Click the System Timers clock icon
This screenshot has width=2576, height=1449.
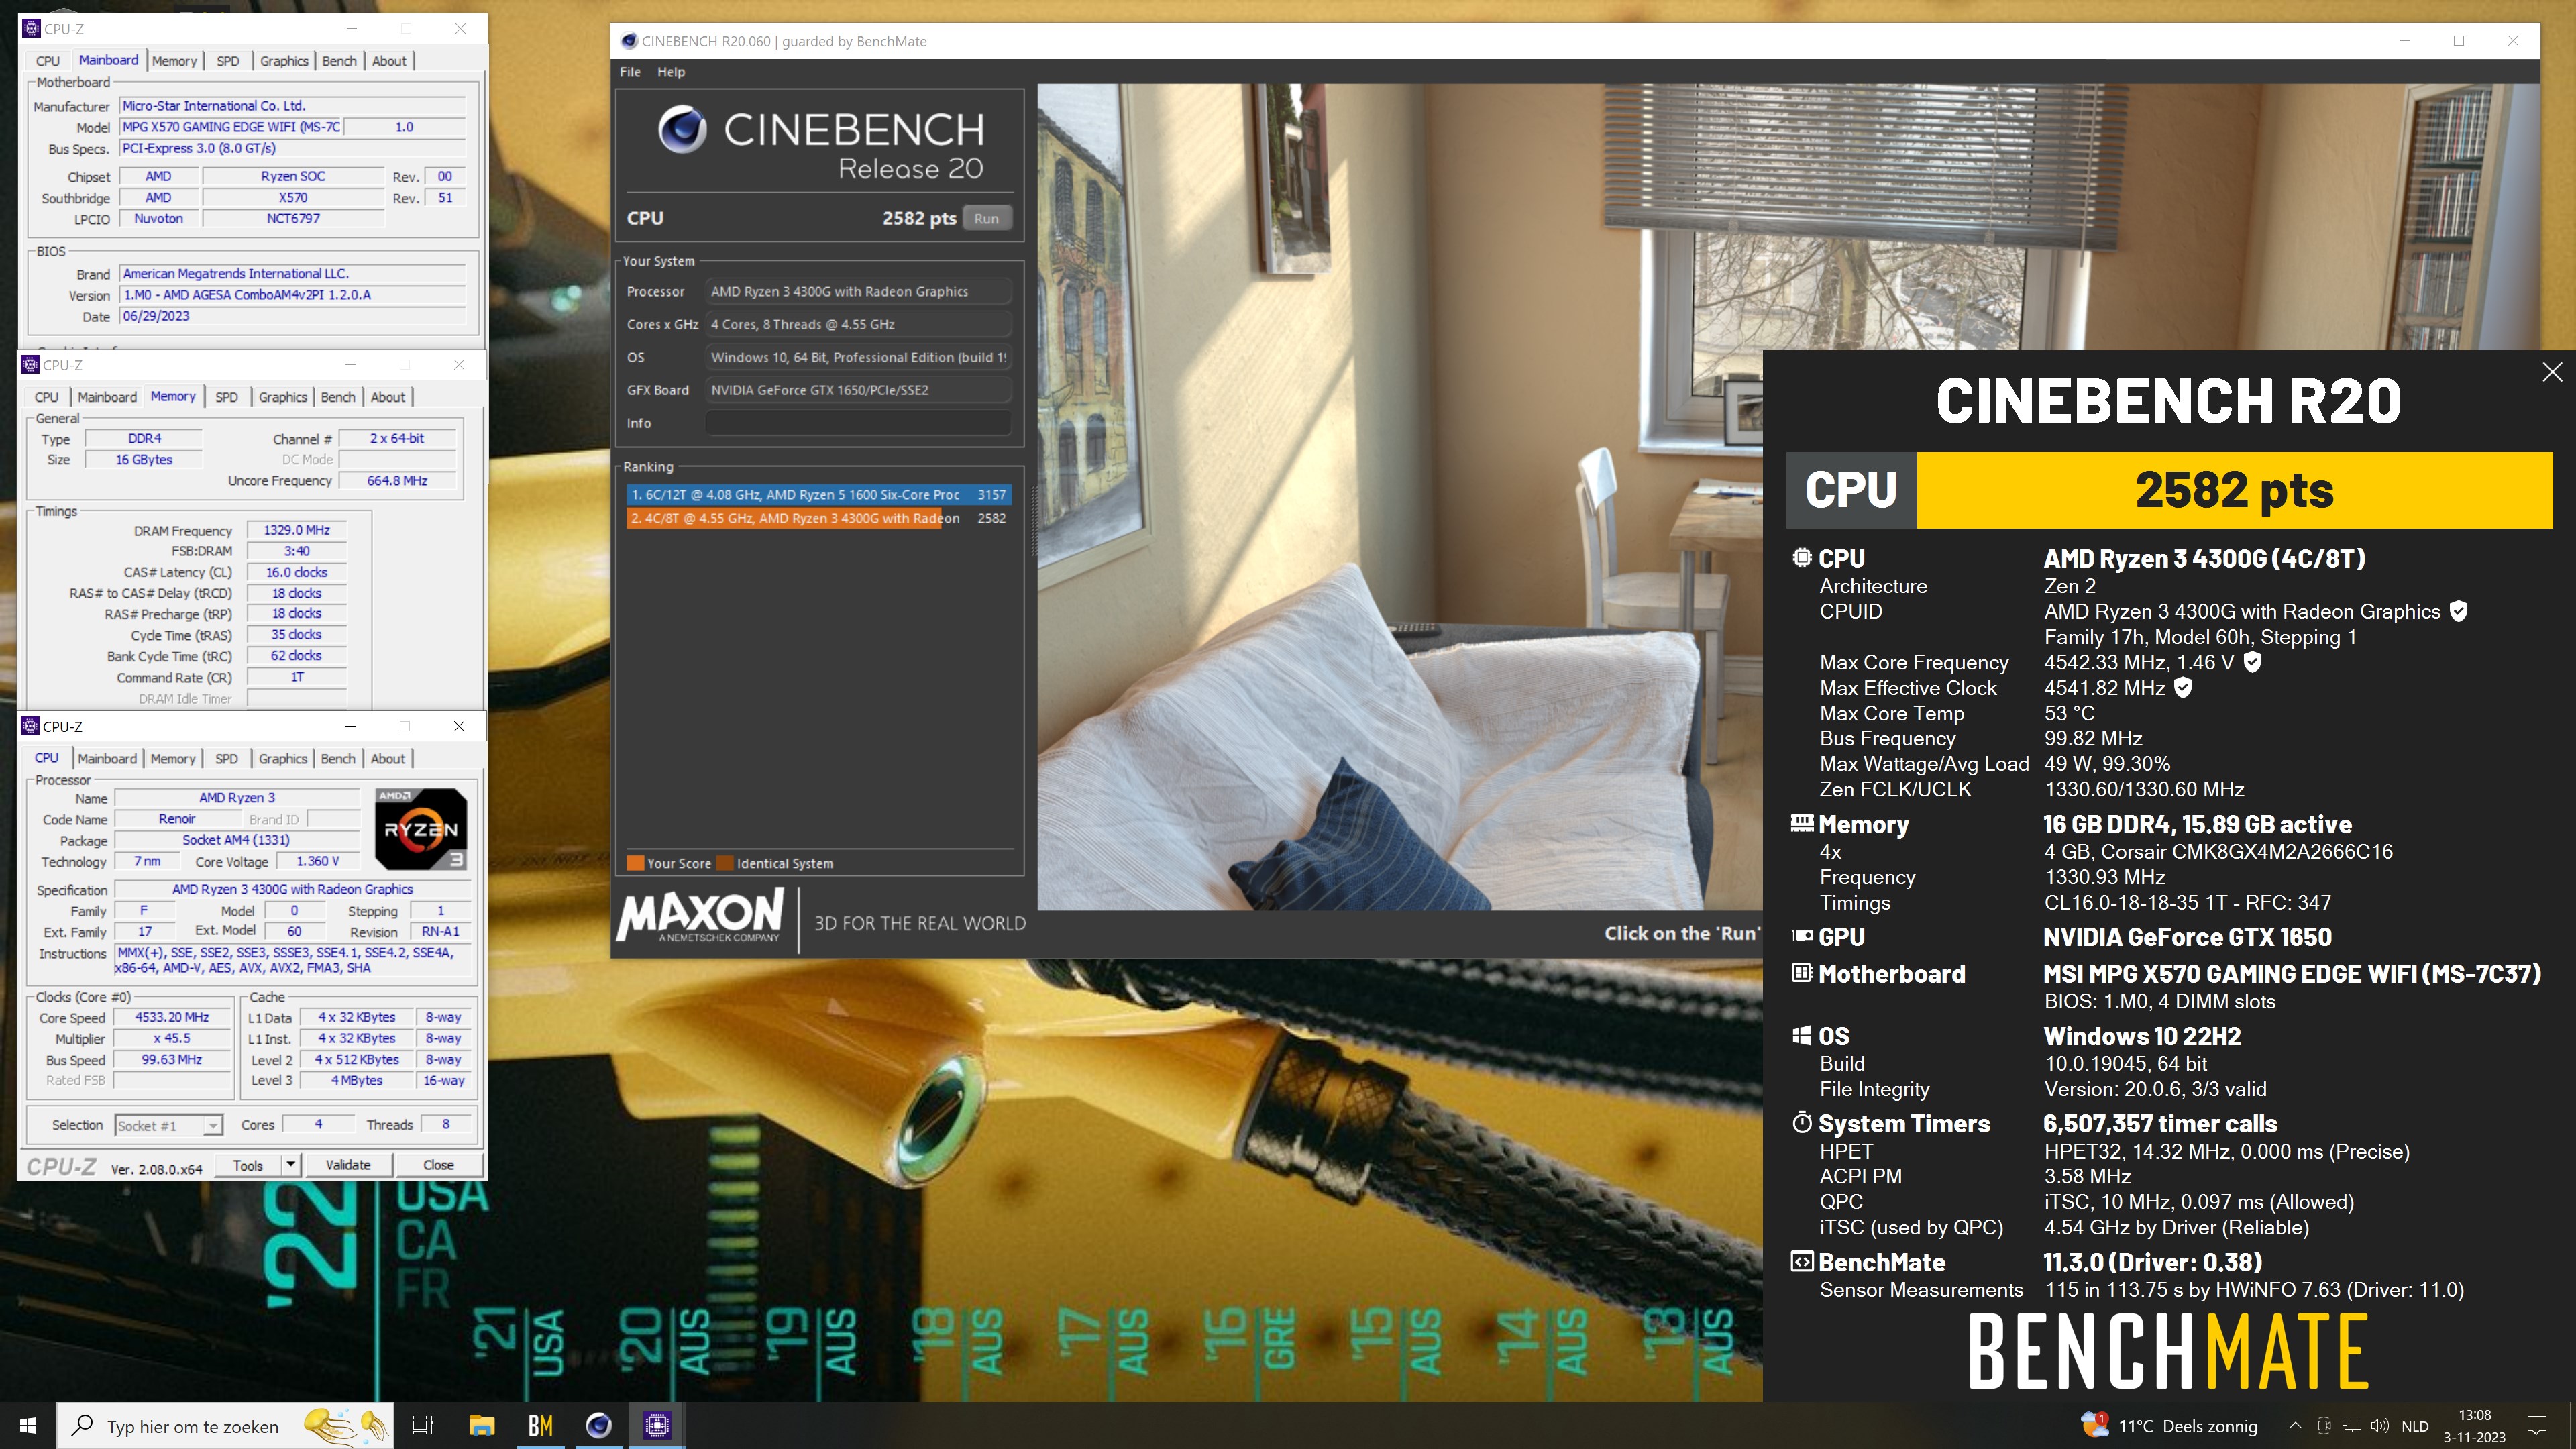click(x=1802, y=1122)
